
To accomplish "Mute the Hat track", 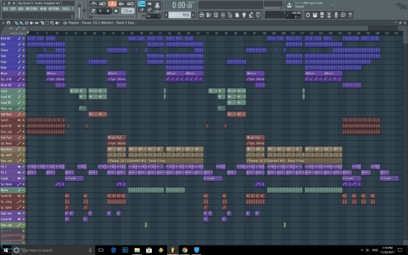I will 24,45.
